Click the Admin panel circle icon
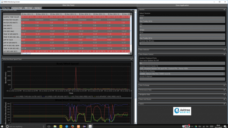 pos(224,104)
